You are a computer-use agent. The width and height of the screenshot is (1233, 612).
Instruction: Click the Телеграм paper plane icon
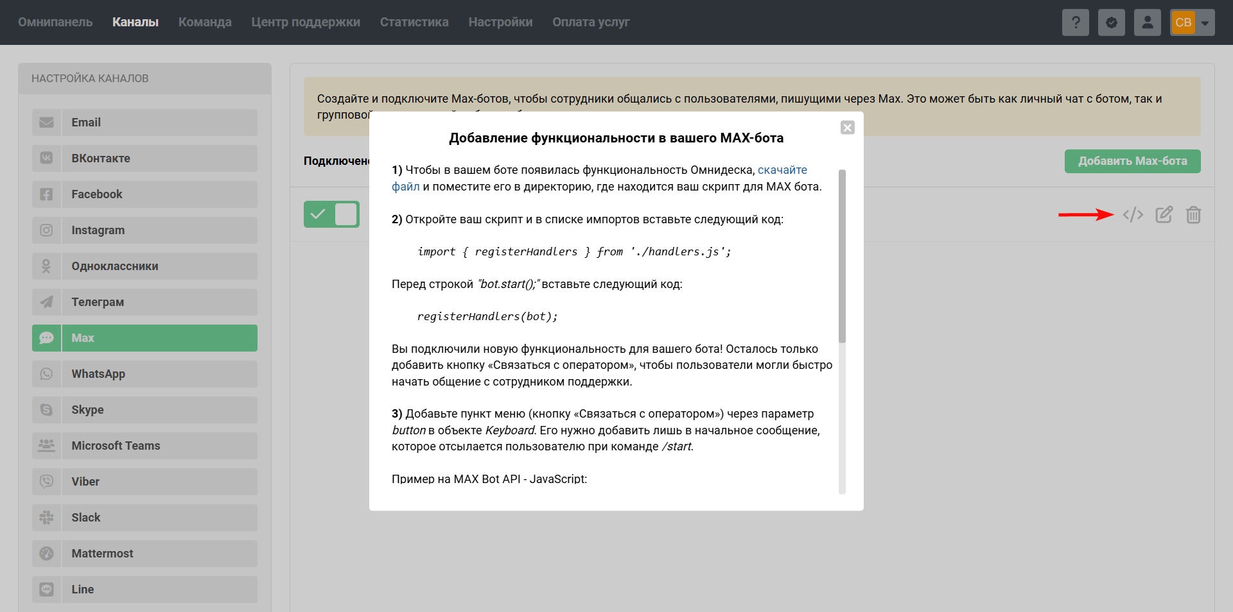click(x=47, y=302)
